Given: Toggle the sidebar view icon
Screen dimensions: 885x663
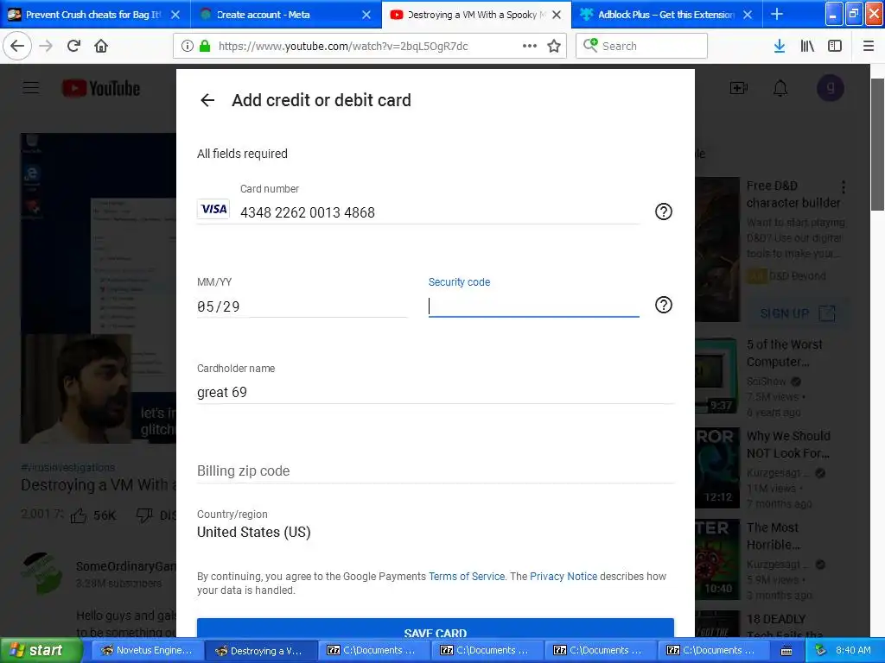Looking at the screenshot, I should [x=835, y=46].
